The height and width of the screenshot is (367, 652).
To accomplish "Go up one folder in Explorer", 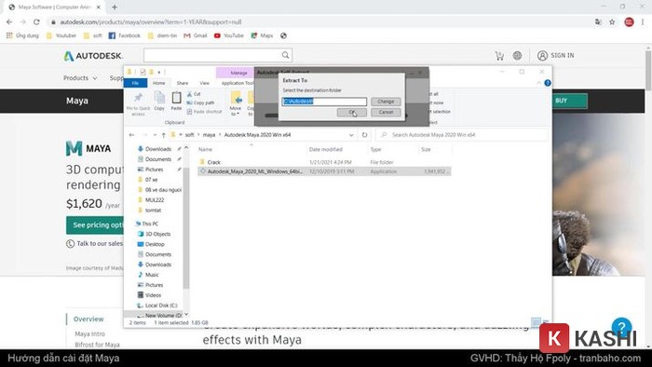I will [163, 135].
